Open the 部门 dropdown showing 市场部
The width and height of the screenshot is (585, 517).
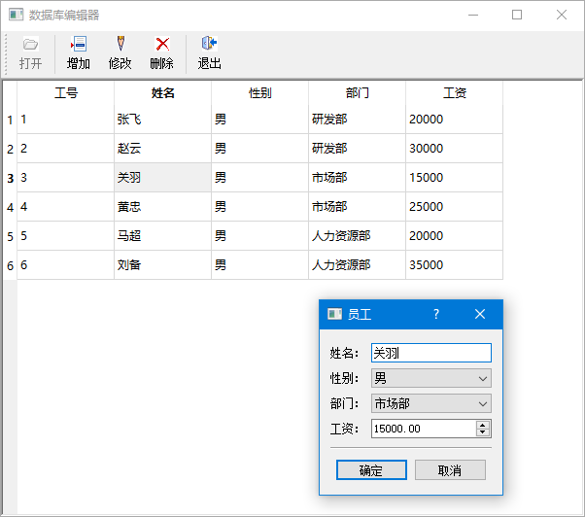point(431,403)
